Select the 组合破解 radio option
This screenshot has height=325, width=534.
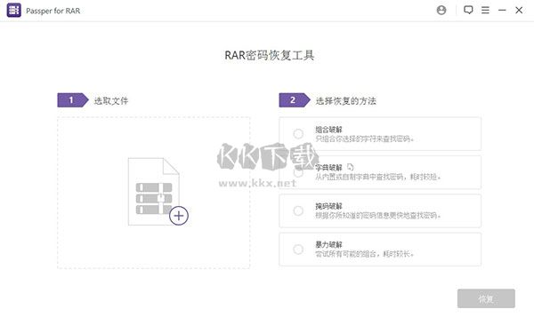click(298, 134)
